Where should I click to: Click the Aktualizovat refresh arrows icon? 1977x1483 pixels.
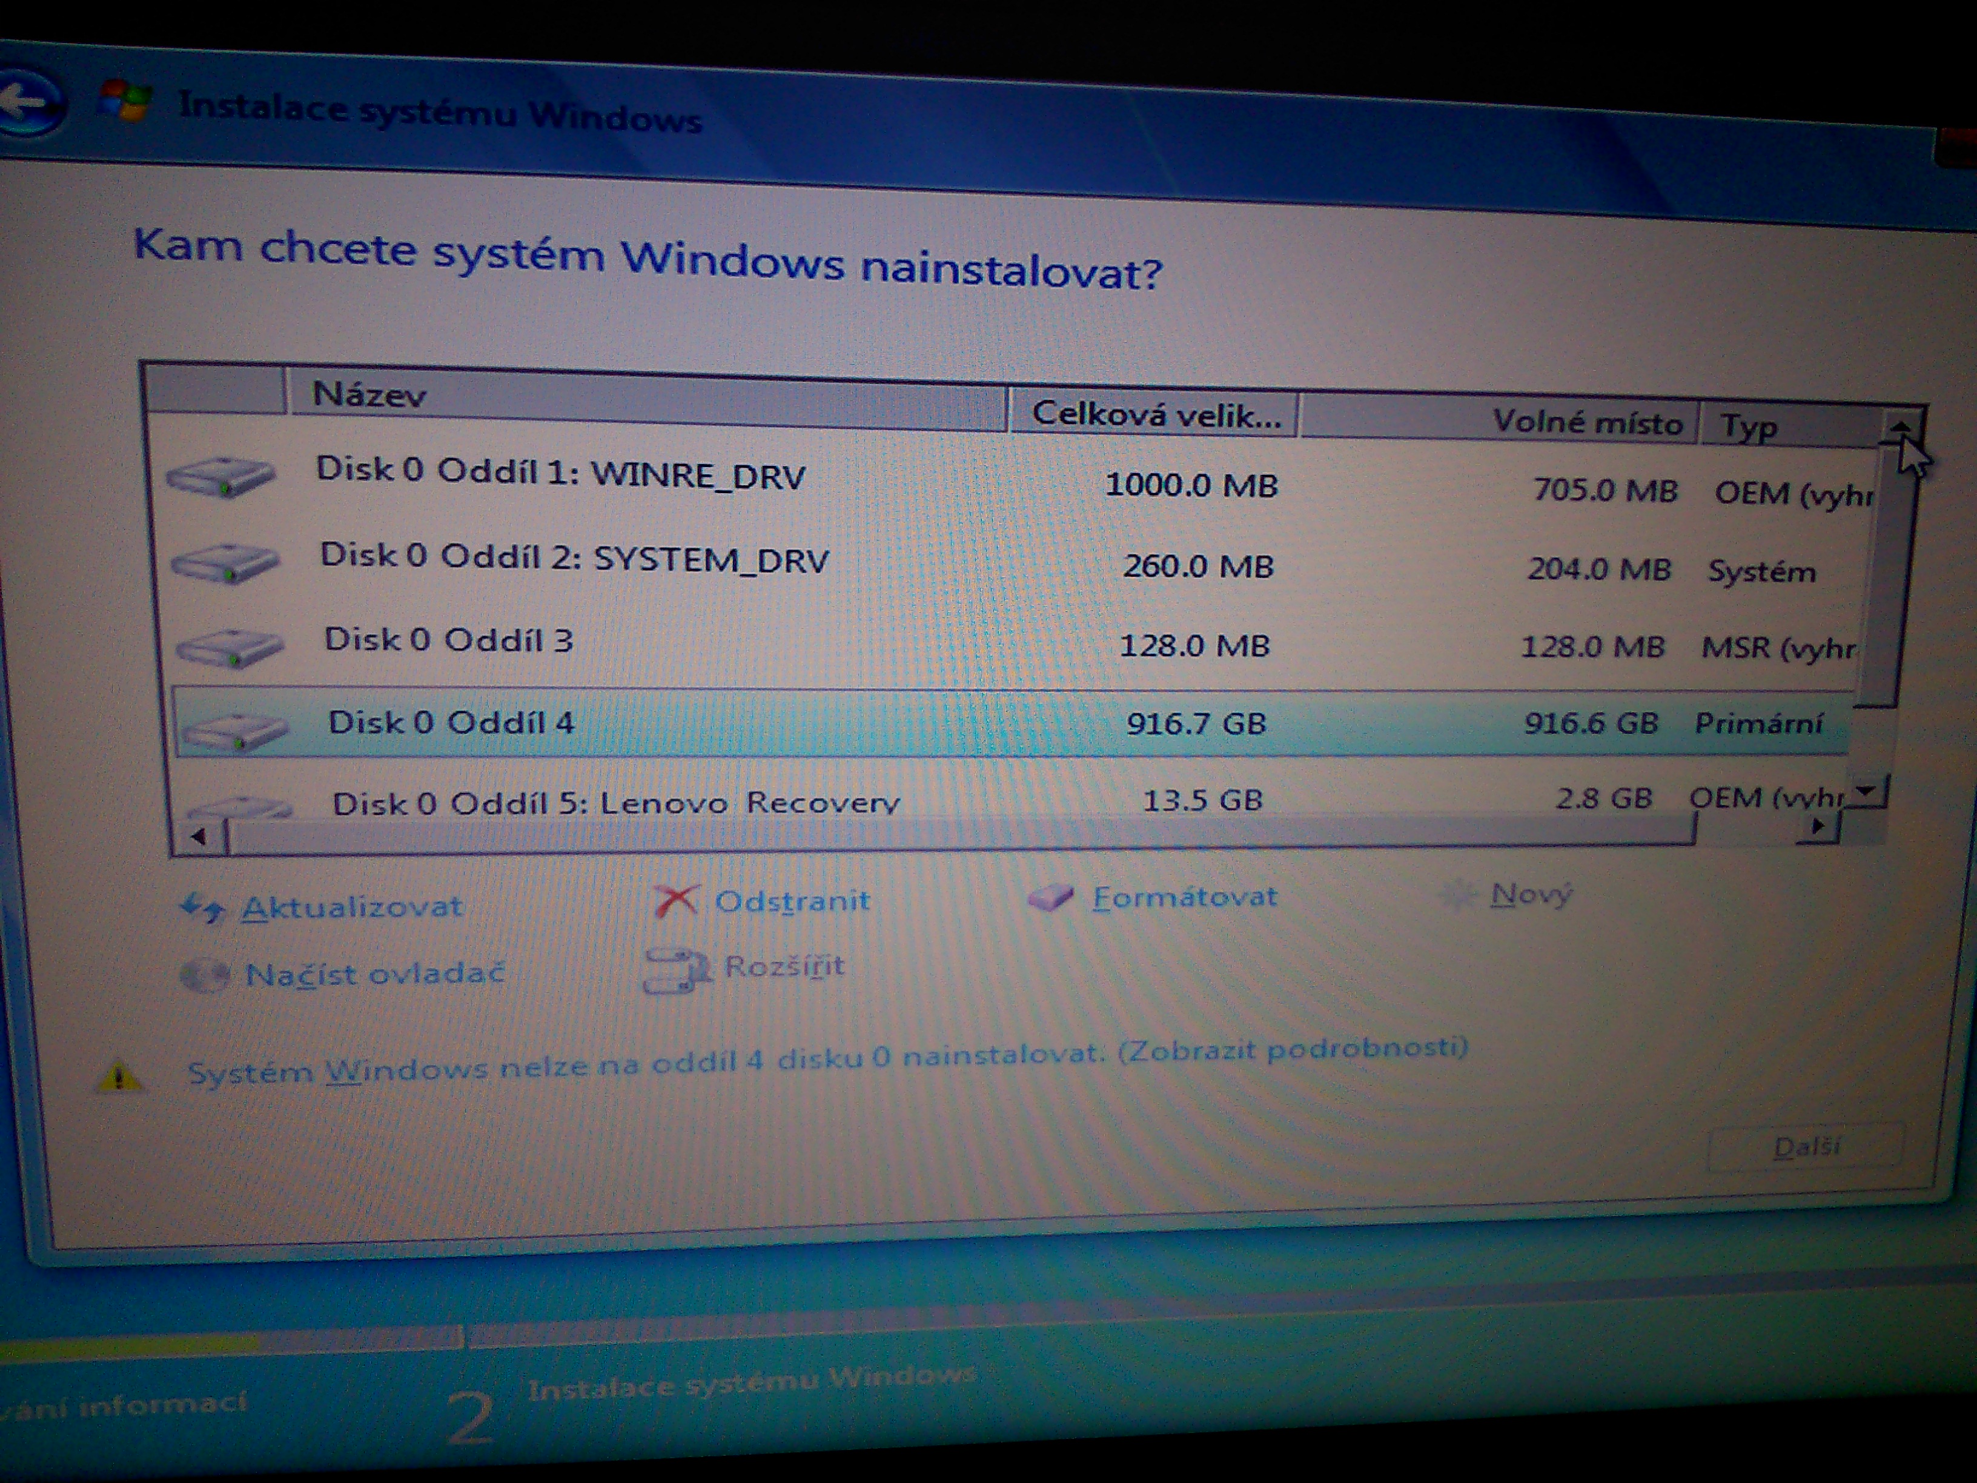[x=202, y=908]
